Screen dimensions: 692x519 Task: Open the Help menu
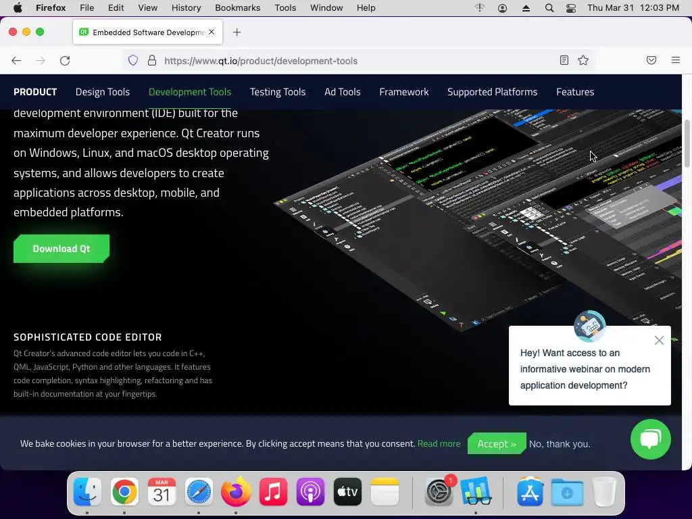click(366, 8)
